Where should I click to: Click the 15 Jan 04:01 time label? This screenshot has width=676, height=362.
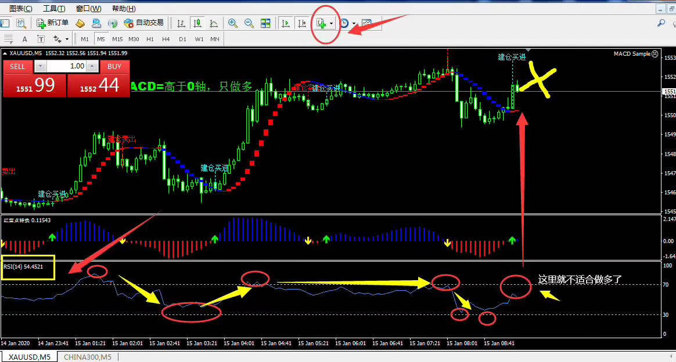click(x=239, y=343)
